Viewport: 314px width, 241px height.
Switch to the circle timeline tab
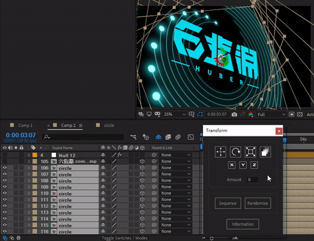point(109,125)
